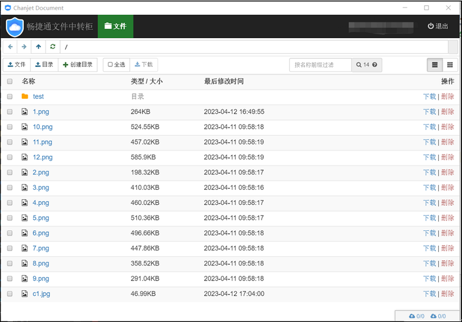The height and width of the screenshot is (322, 462).
Task: Click the image icon for 3.png
Action: [25, 188]
